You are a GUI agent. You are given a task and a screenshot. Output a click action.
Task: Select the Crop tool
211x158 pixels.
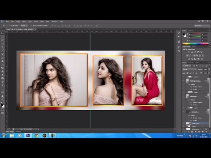[3, 47]
